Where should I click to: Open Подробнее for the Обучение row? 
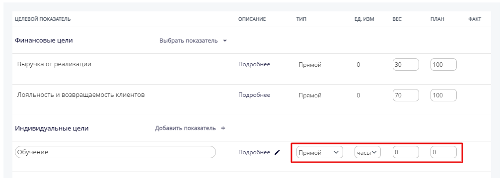coord(254,152)
